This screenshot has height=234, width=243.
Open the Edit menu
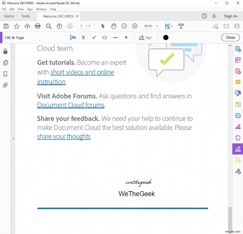pyautogui.click(x=12, y=9)
